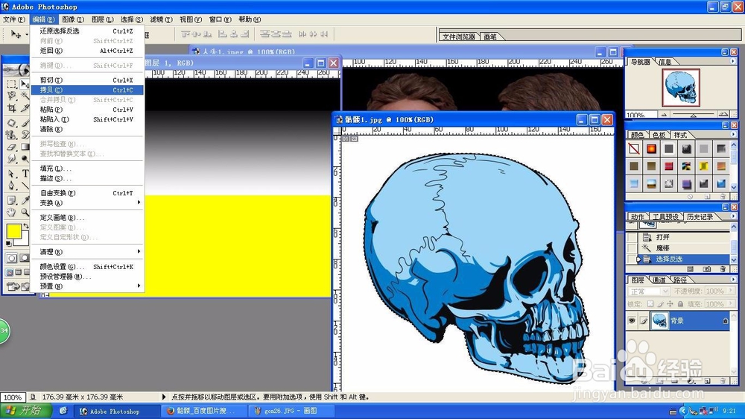Switch to the 通道 tab
This screenshot has height=419, width=745.
tap(659, 280)
